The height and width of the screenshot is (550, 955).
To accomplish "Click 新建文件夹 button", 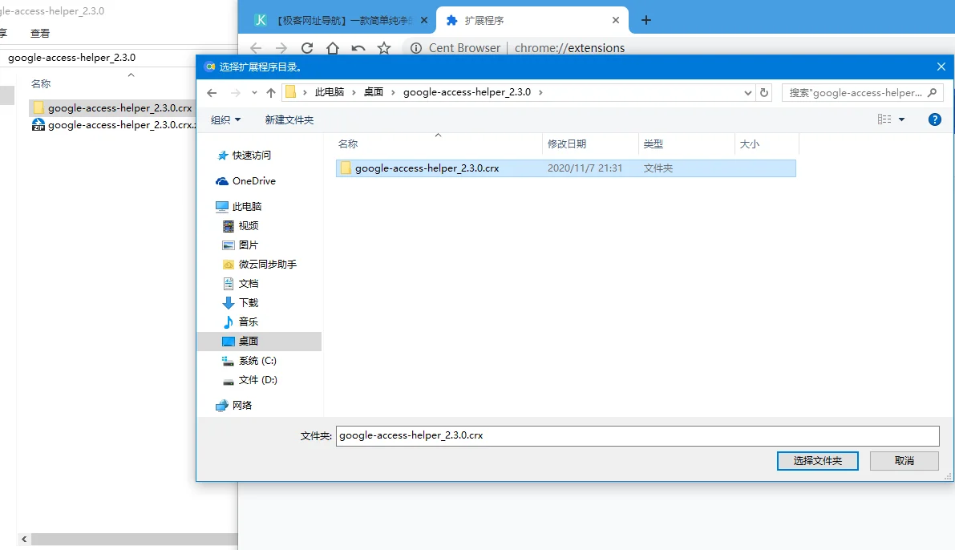I will pos(289,120).
